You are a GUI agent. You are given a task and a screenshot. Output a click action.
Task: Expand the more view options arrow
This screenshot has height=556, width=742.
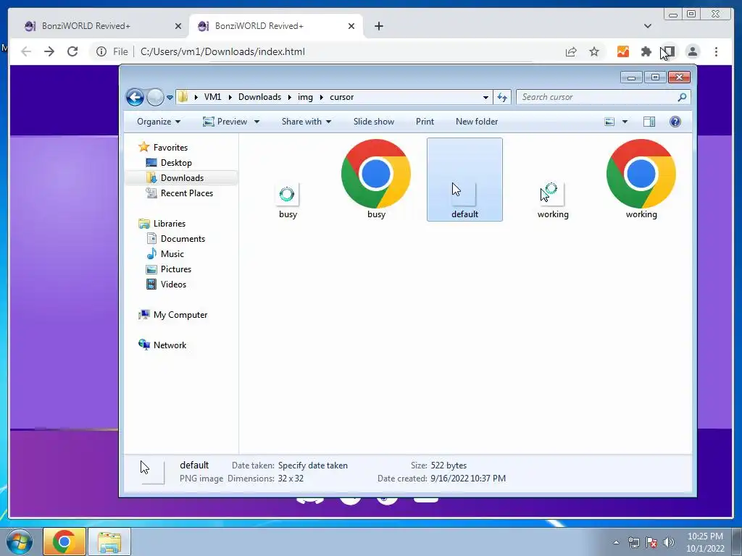pyautogui.click(x=625, y=122)
